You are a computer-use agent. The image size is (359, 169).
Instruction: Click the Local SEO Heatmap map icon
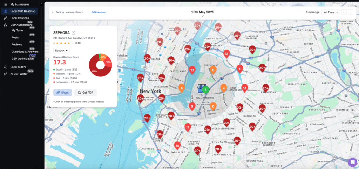click(5, 11)
